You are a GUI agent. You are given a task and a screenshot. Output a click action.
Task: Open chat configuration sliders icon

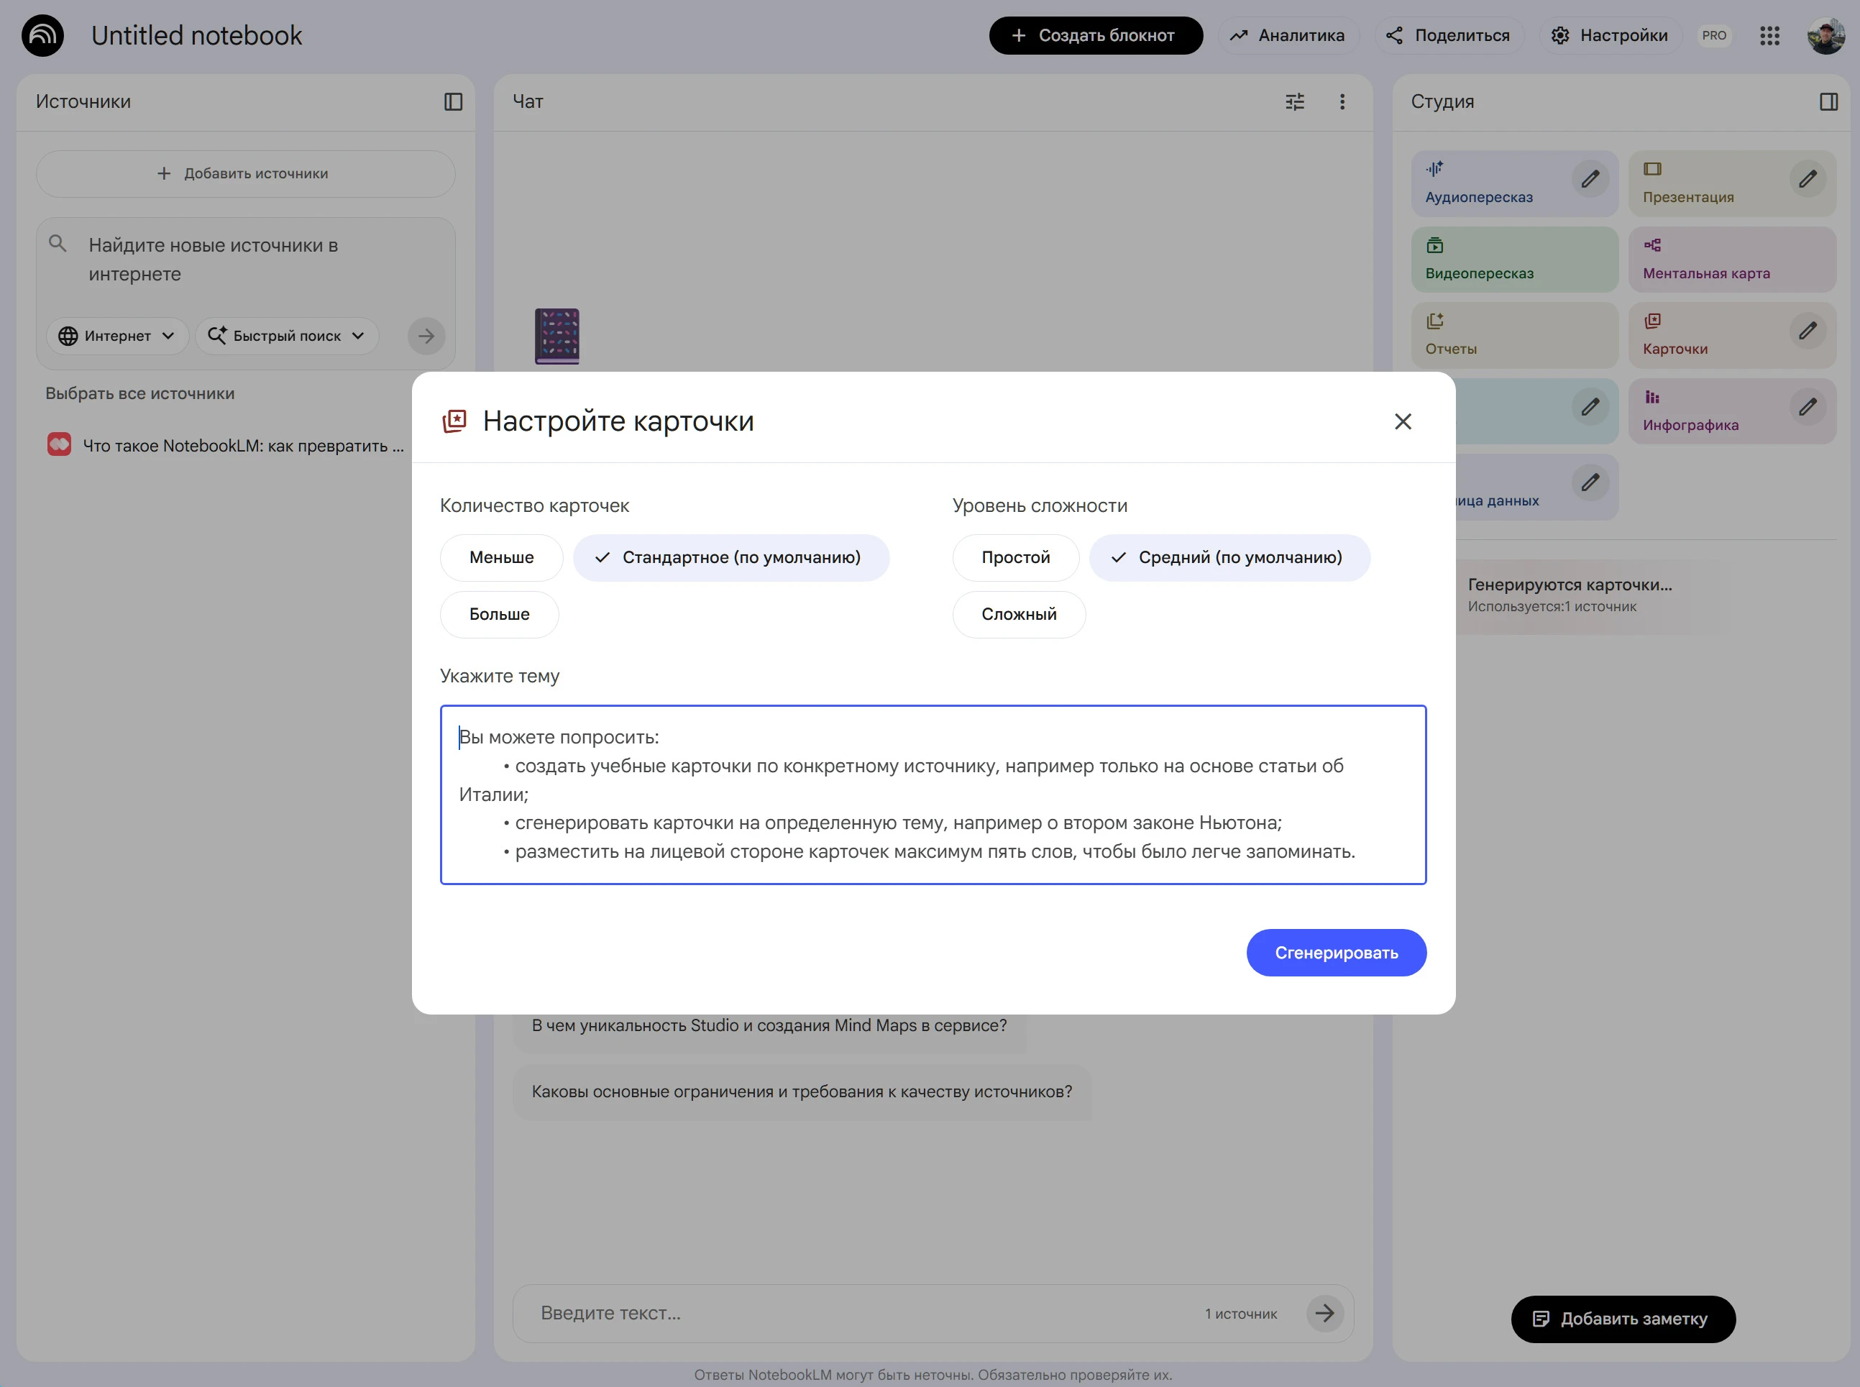point(1294,101)
